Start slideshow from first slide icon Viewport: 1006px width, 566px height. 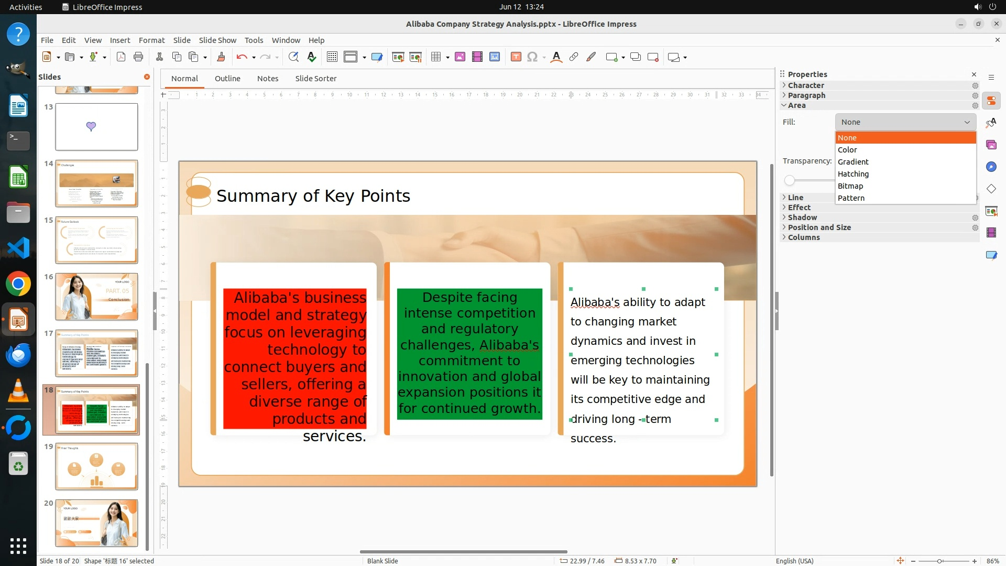(398, 57)
